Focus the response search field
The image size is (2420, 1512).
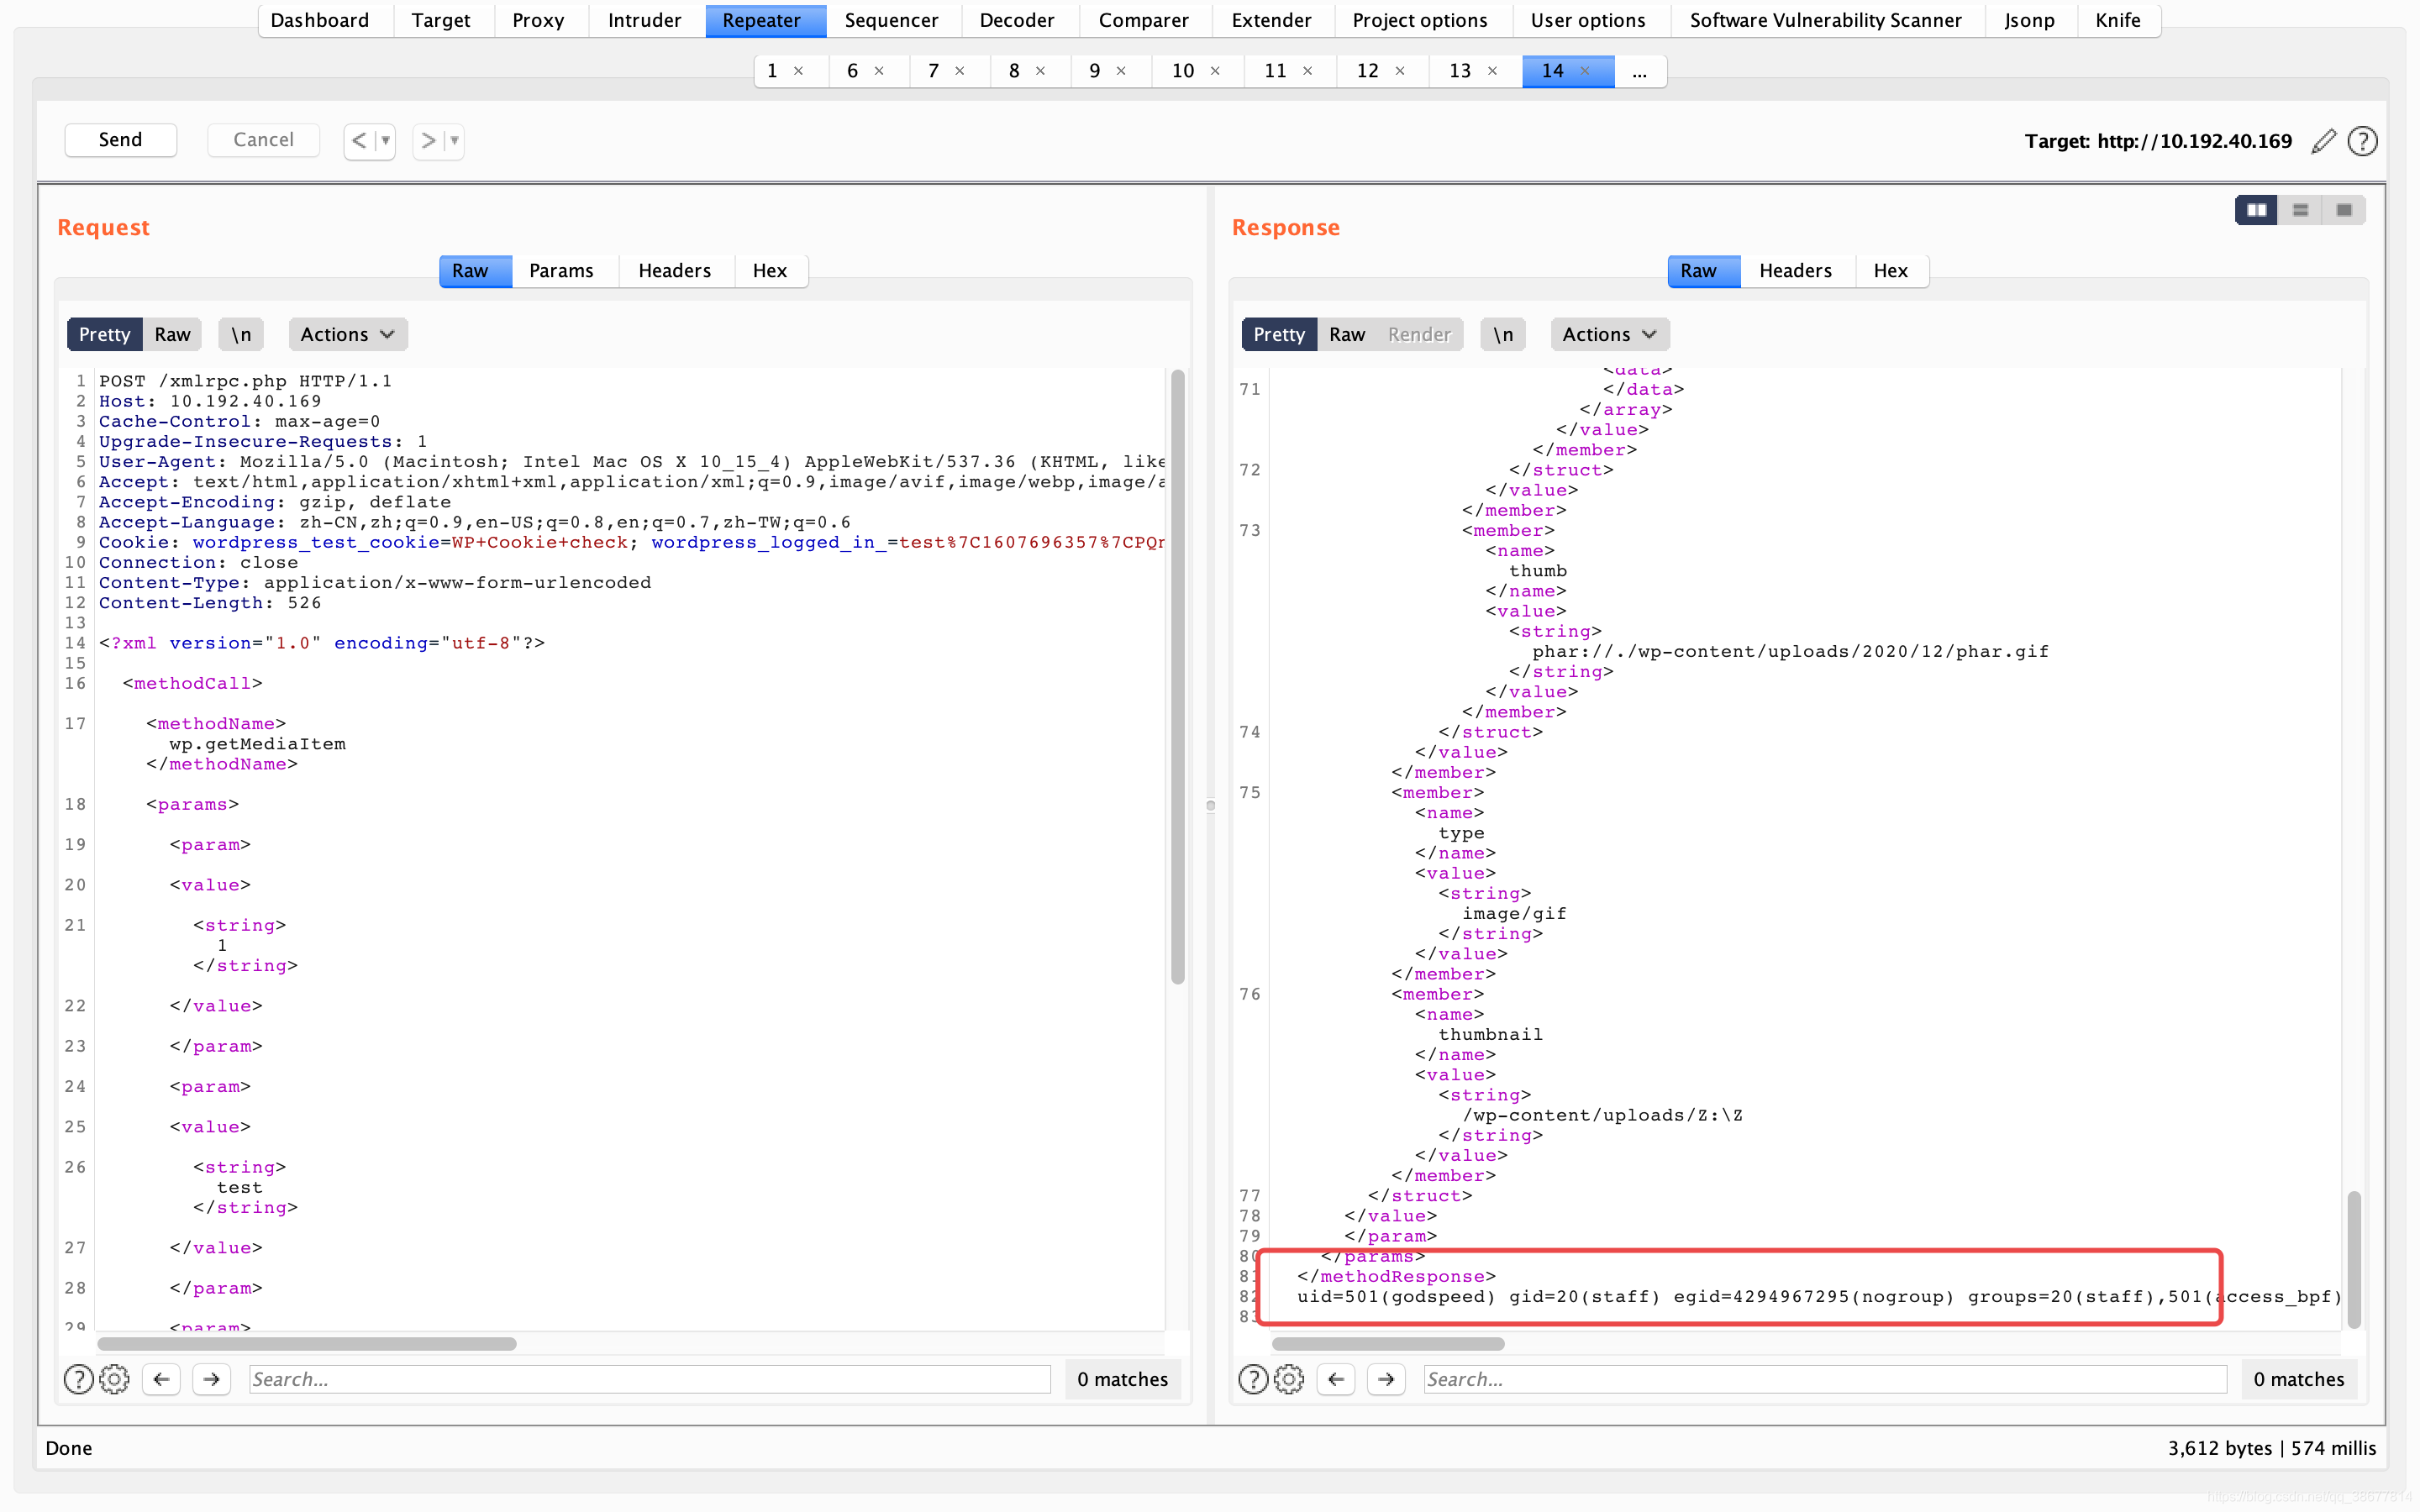click(1825, 1379)
